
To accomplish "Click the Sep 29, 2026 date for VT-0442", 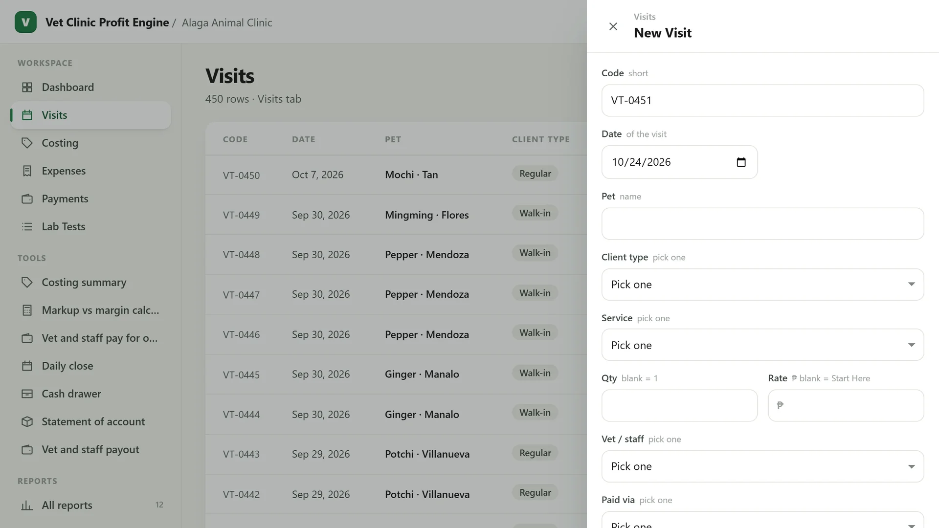I will pyautogui.click(x=321, y=494).
